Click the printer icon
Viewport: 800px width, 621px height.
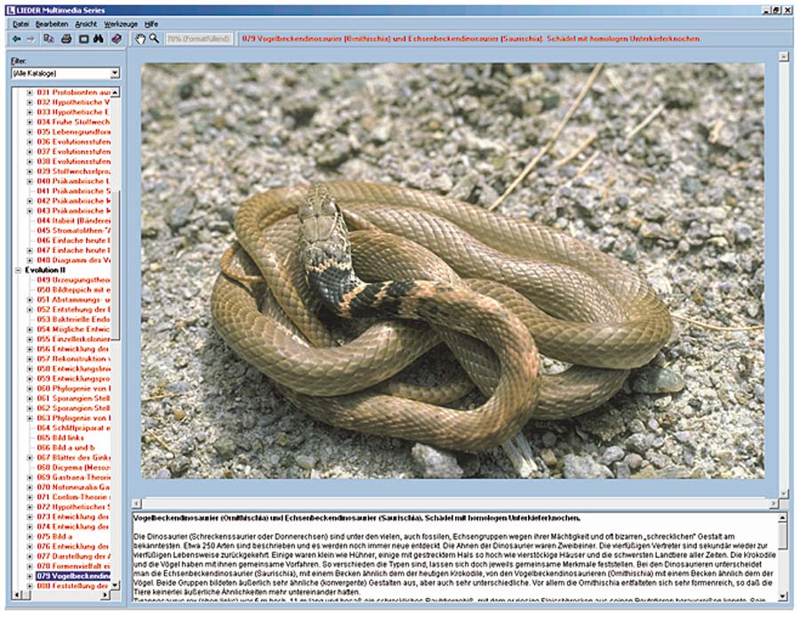point(67,39)
